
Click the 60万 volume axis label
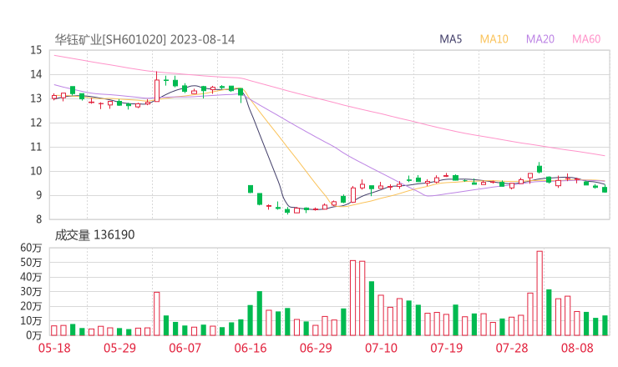(x=31, y=248)
